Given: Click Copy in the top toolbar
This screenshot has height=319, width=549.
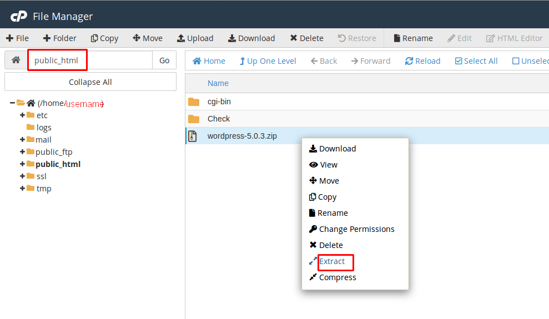Looking at the screenshot, I should pyautogui.click(x=104, y=38).
